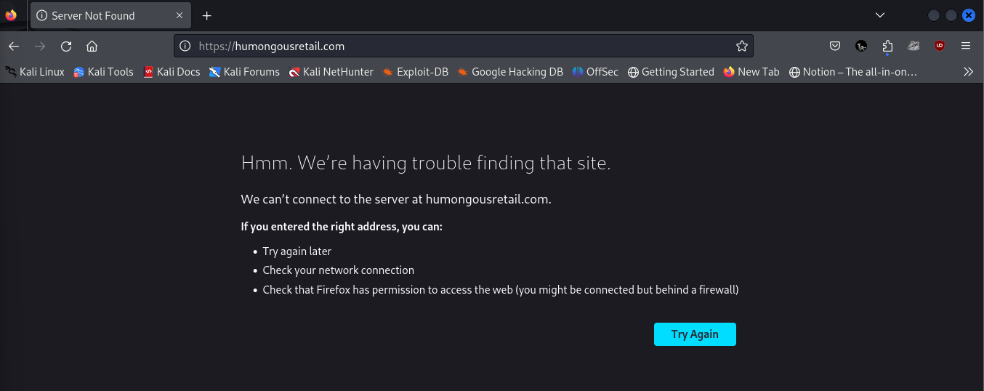This screenshot has width=984, height=391.
Task: Open the hamburger application menu
Action: pyautogui.click(x=966, y=47)
